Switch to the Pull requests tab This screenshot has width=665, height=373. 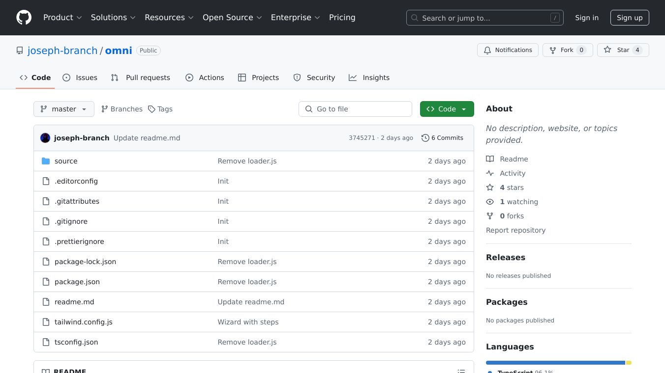[141, 78]
